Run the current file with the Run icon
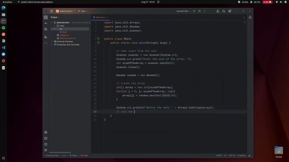 coord(194,11)
